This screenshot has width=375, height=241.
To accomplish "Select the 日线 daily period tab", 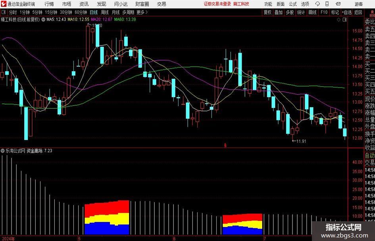I will [x=94, y=12].
